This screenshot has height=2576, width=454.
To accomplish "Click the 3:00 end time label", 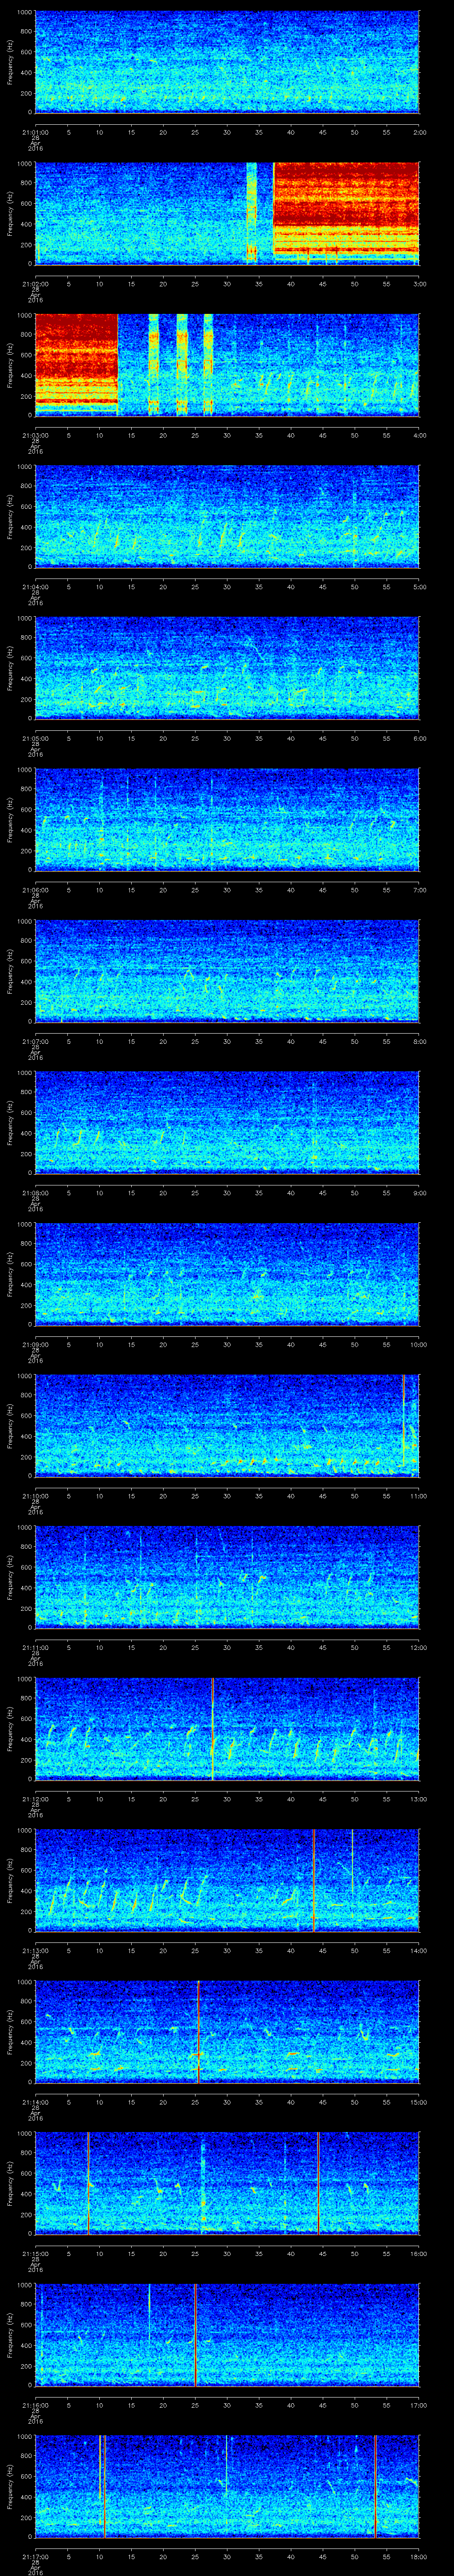I will point(419,284).
